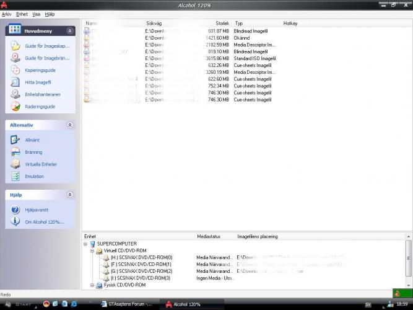Click the green status bar icon
Viewport: 413px width, 310px height.
click(x=402, y=293)
